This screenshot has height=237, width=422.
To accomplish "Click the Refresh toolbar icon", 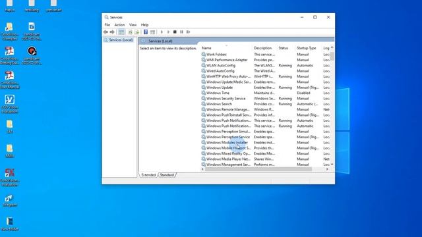I will coord(131,32).
